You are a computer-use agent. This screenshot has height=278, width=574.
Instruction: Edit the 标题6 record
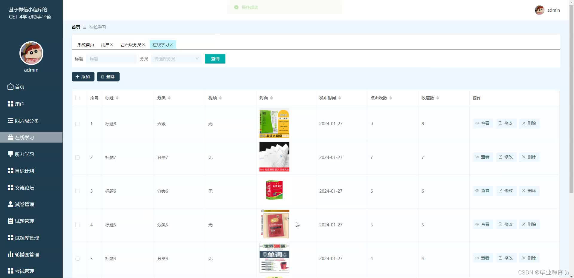506,191
